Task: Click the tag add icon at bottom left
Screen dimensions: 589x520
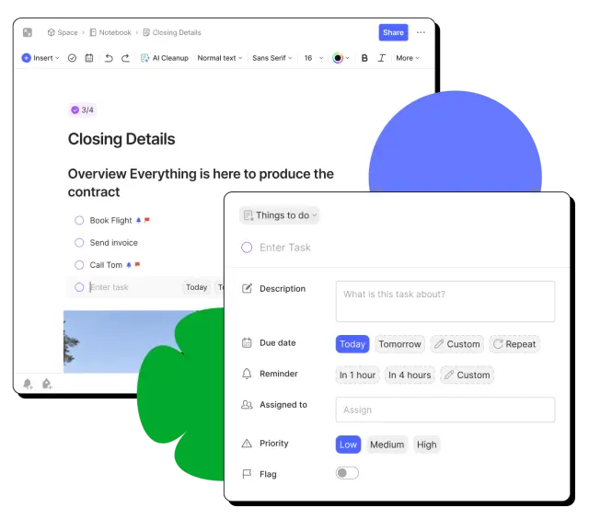Action: click(47, 384)
